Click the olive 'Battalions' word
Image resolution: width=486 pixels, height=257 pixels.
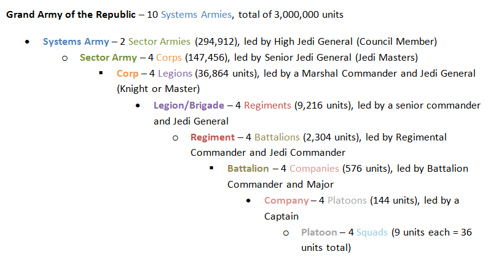point(277,137)
